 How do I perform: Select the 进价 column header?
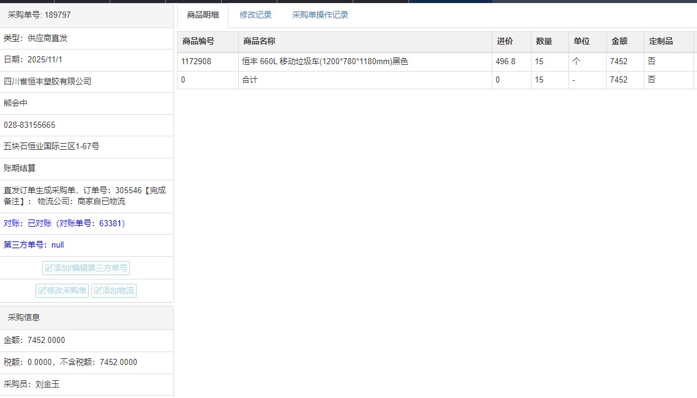(x=505, y=42)
